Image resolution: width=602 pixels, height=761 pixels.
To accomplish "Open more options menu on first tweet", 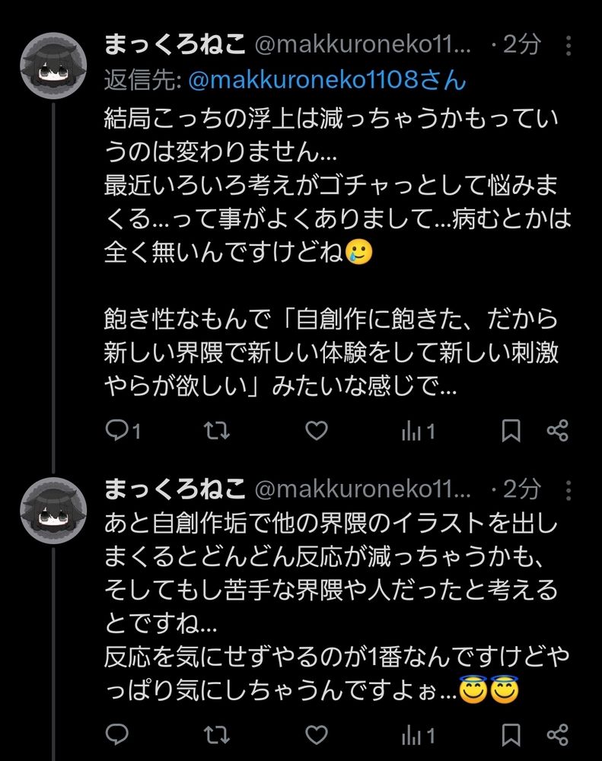I will pyautogui.click(x=569, y=46).
